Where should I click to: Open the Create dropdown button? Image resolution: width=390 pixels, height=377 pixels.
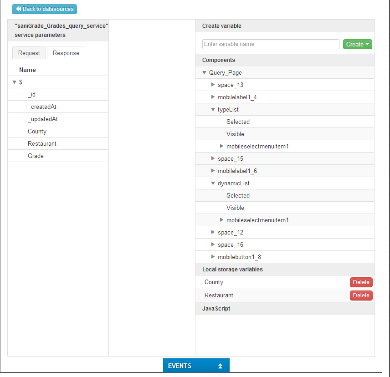pos(357,44)
